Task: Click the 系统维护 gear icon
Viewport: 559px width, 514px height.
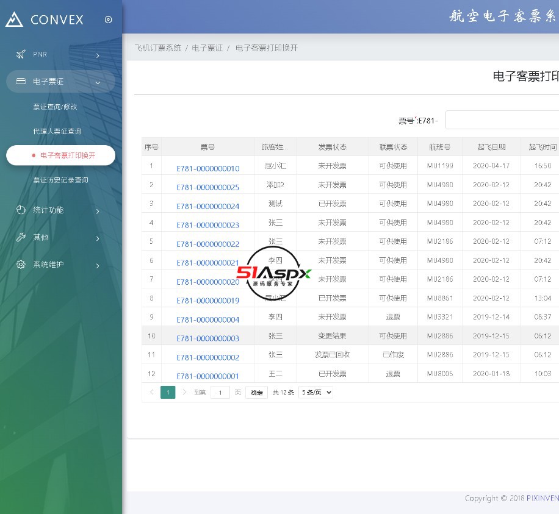Action: click(x=21, y=264)
